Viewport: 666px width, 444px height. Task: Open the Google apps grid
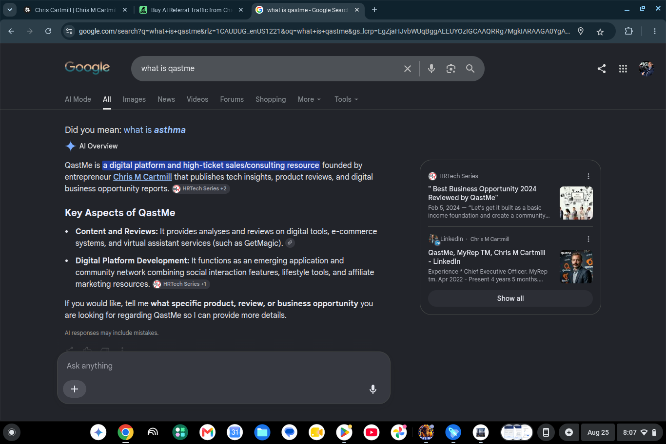(623, 69)
